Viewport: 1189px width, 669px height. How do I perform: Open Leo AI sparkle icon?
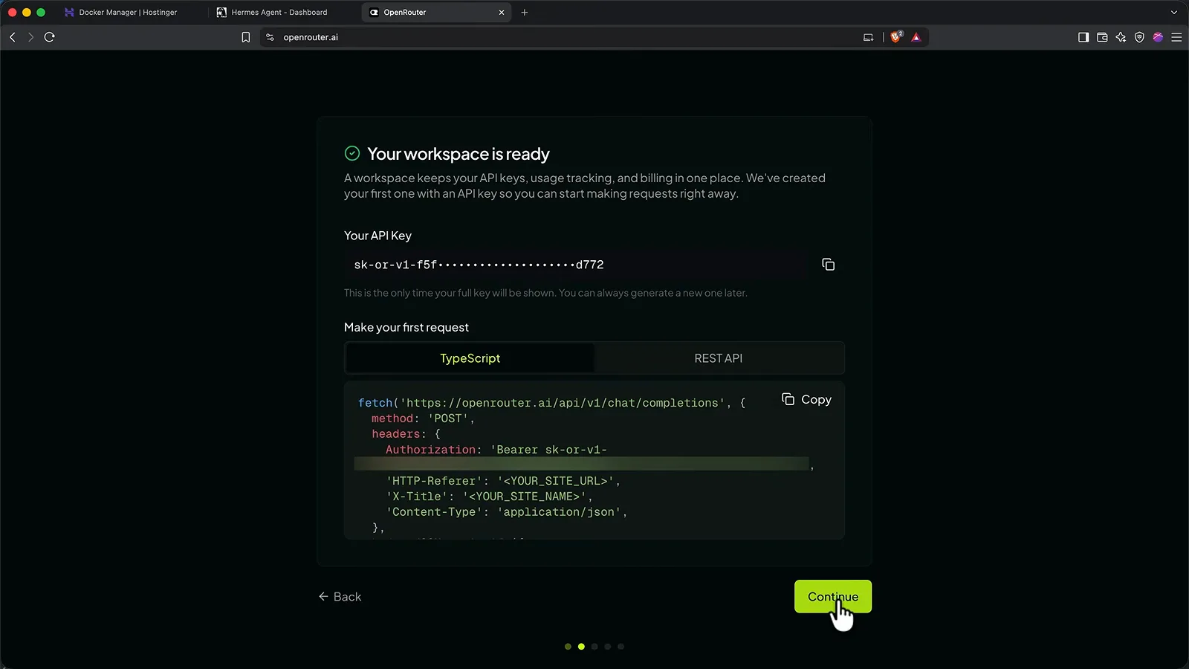(x=1121, y=37)
